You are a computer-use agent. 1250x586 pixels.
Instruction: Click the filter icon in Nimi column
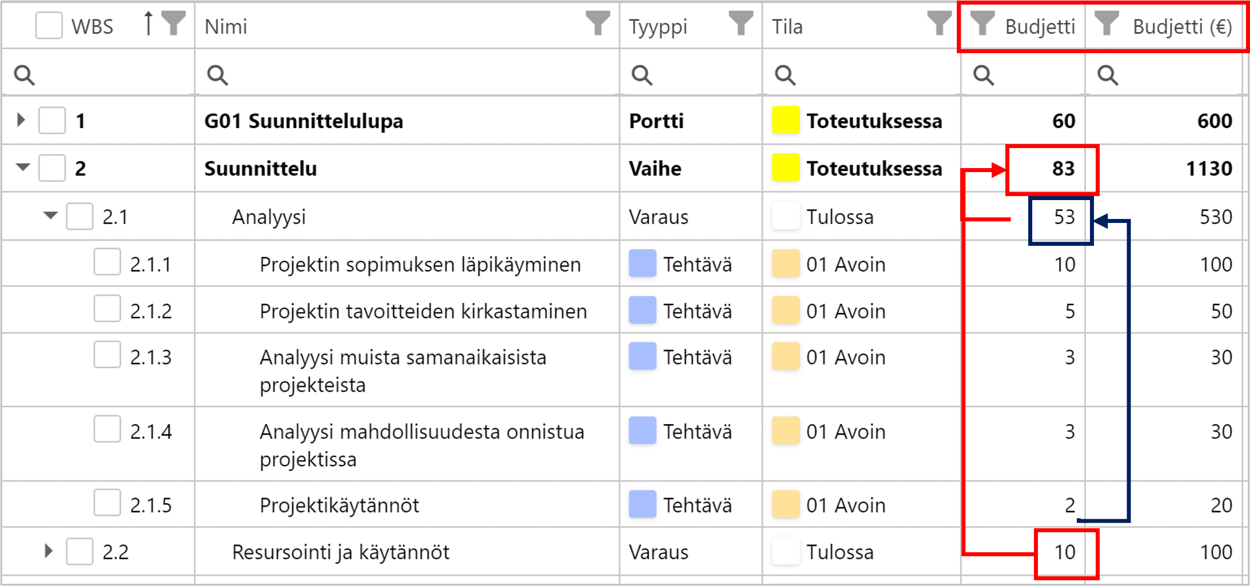[x=598, y=24]
